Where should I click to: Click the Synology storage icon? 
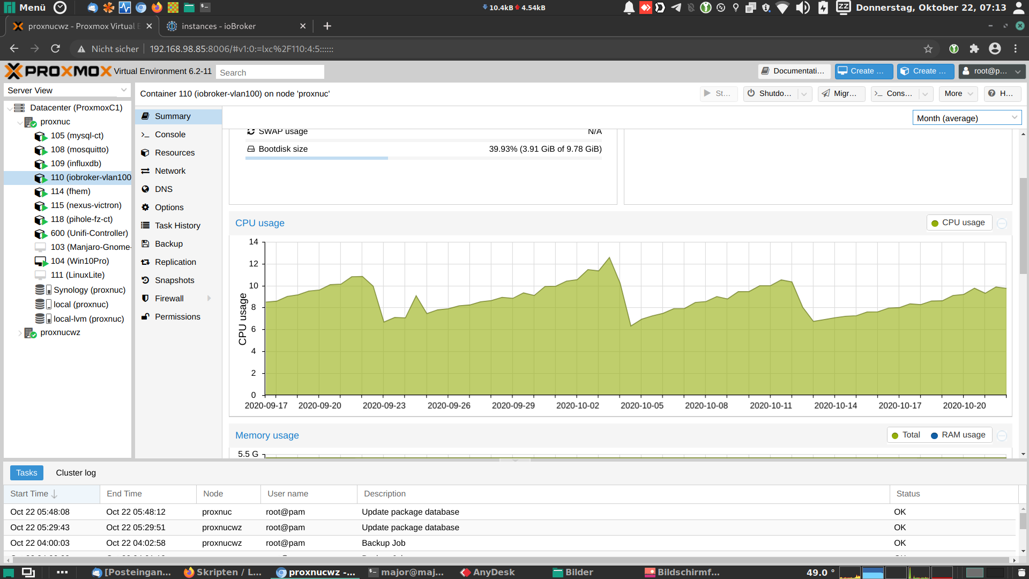[x=43, y=290]
